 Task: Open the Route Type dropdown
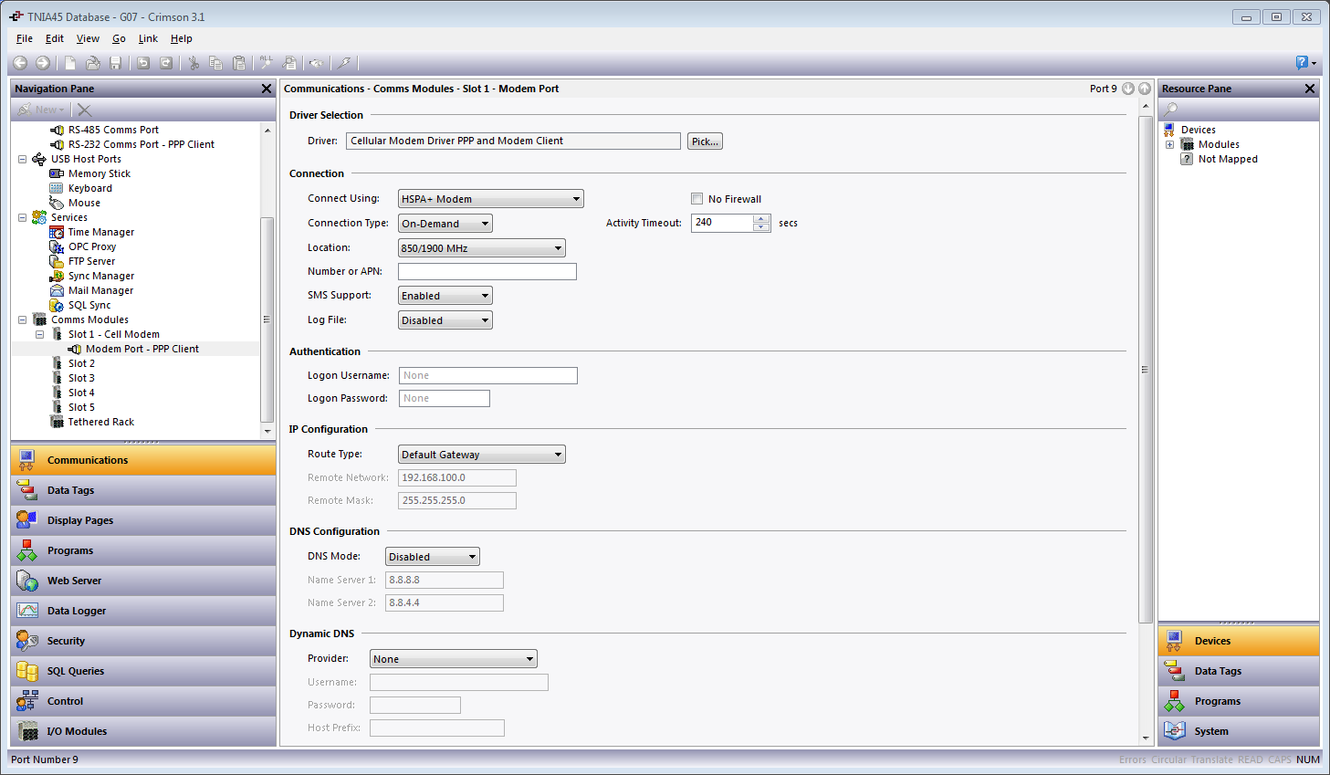[482, 455]
